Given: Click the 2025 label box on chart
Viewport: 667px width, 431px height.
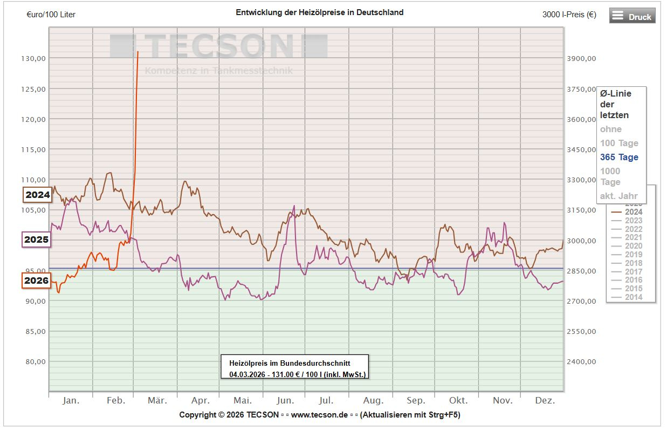Looking at the screenshot, I should tap(36, 240).
